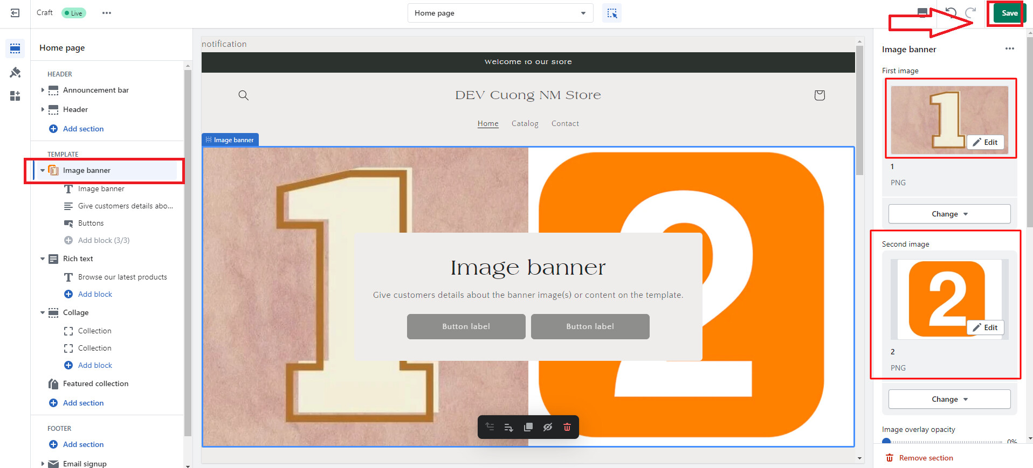Collapse the Rich text section
The width and height of the screenshot is (1033, 468).
click(x=43, y=259)
